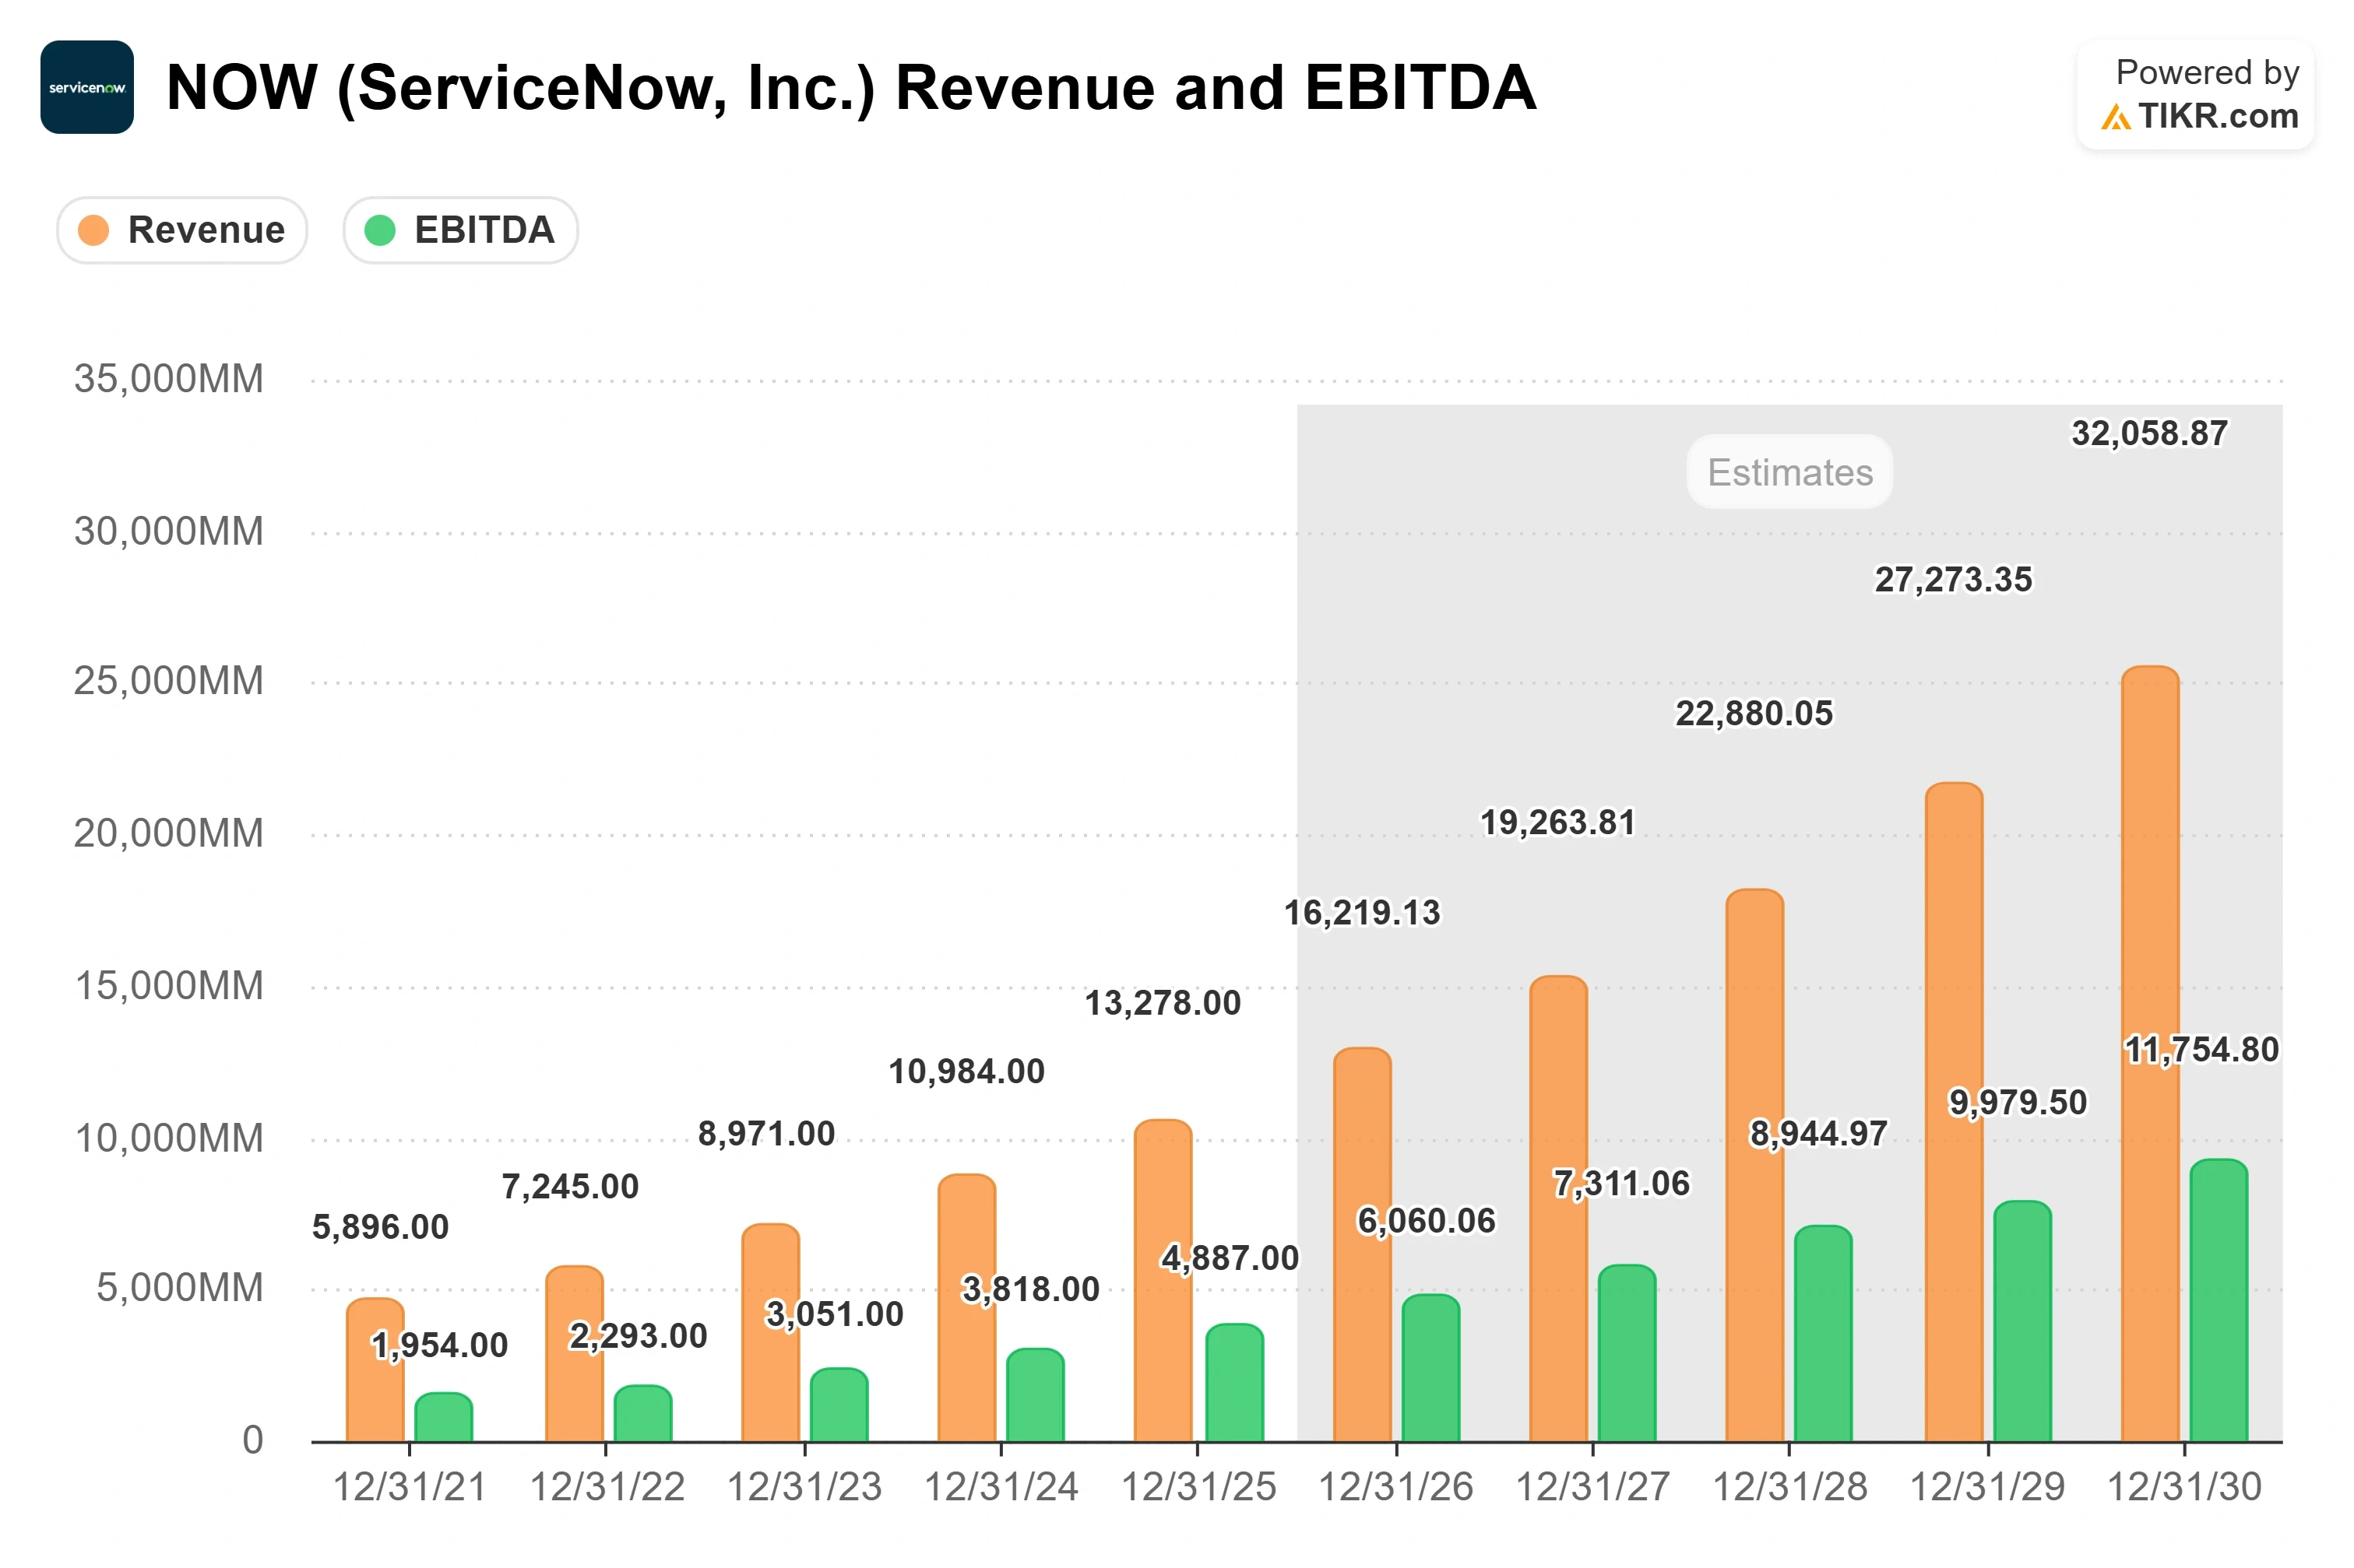Click the 35,000MM y-axis label
Image resolution: width=2354 pixels, height=1568 pixels.
click(x=168, y=379)
